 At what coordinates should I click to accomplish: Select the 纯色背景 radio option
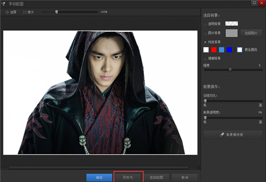pos(205,42)
